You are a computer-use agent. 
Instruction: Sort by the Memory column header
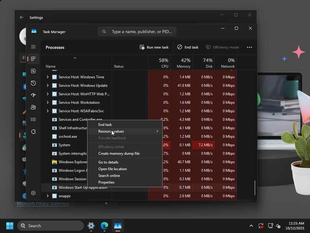tap(182, 63)
